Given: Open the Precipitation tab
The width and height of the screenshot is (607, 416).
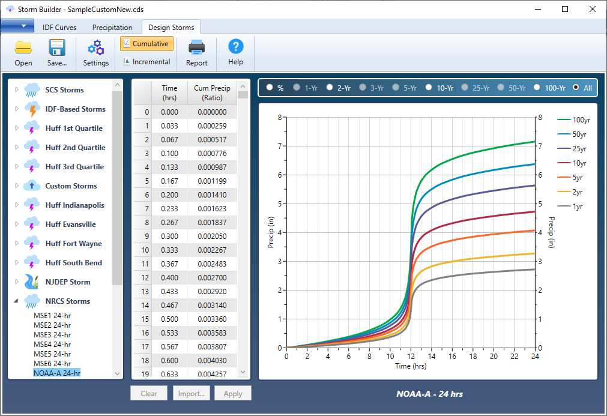Looking at the screenshot, I should 112,28.
